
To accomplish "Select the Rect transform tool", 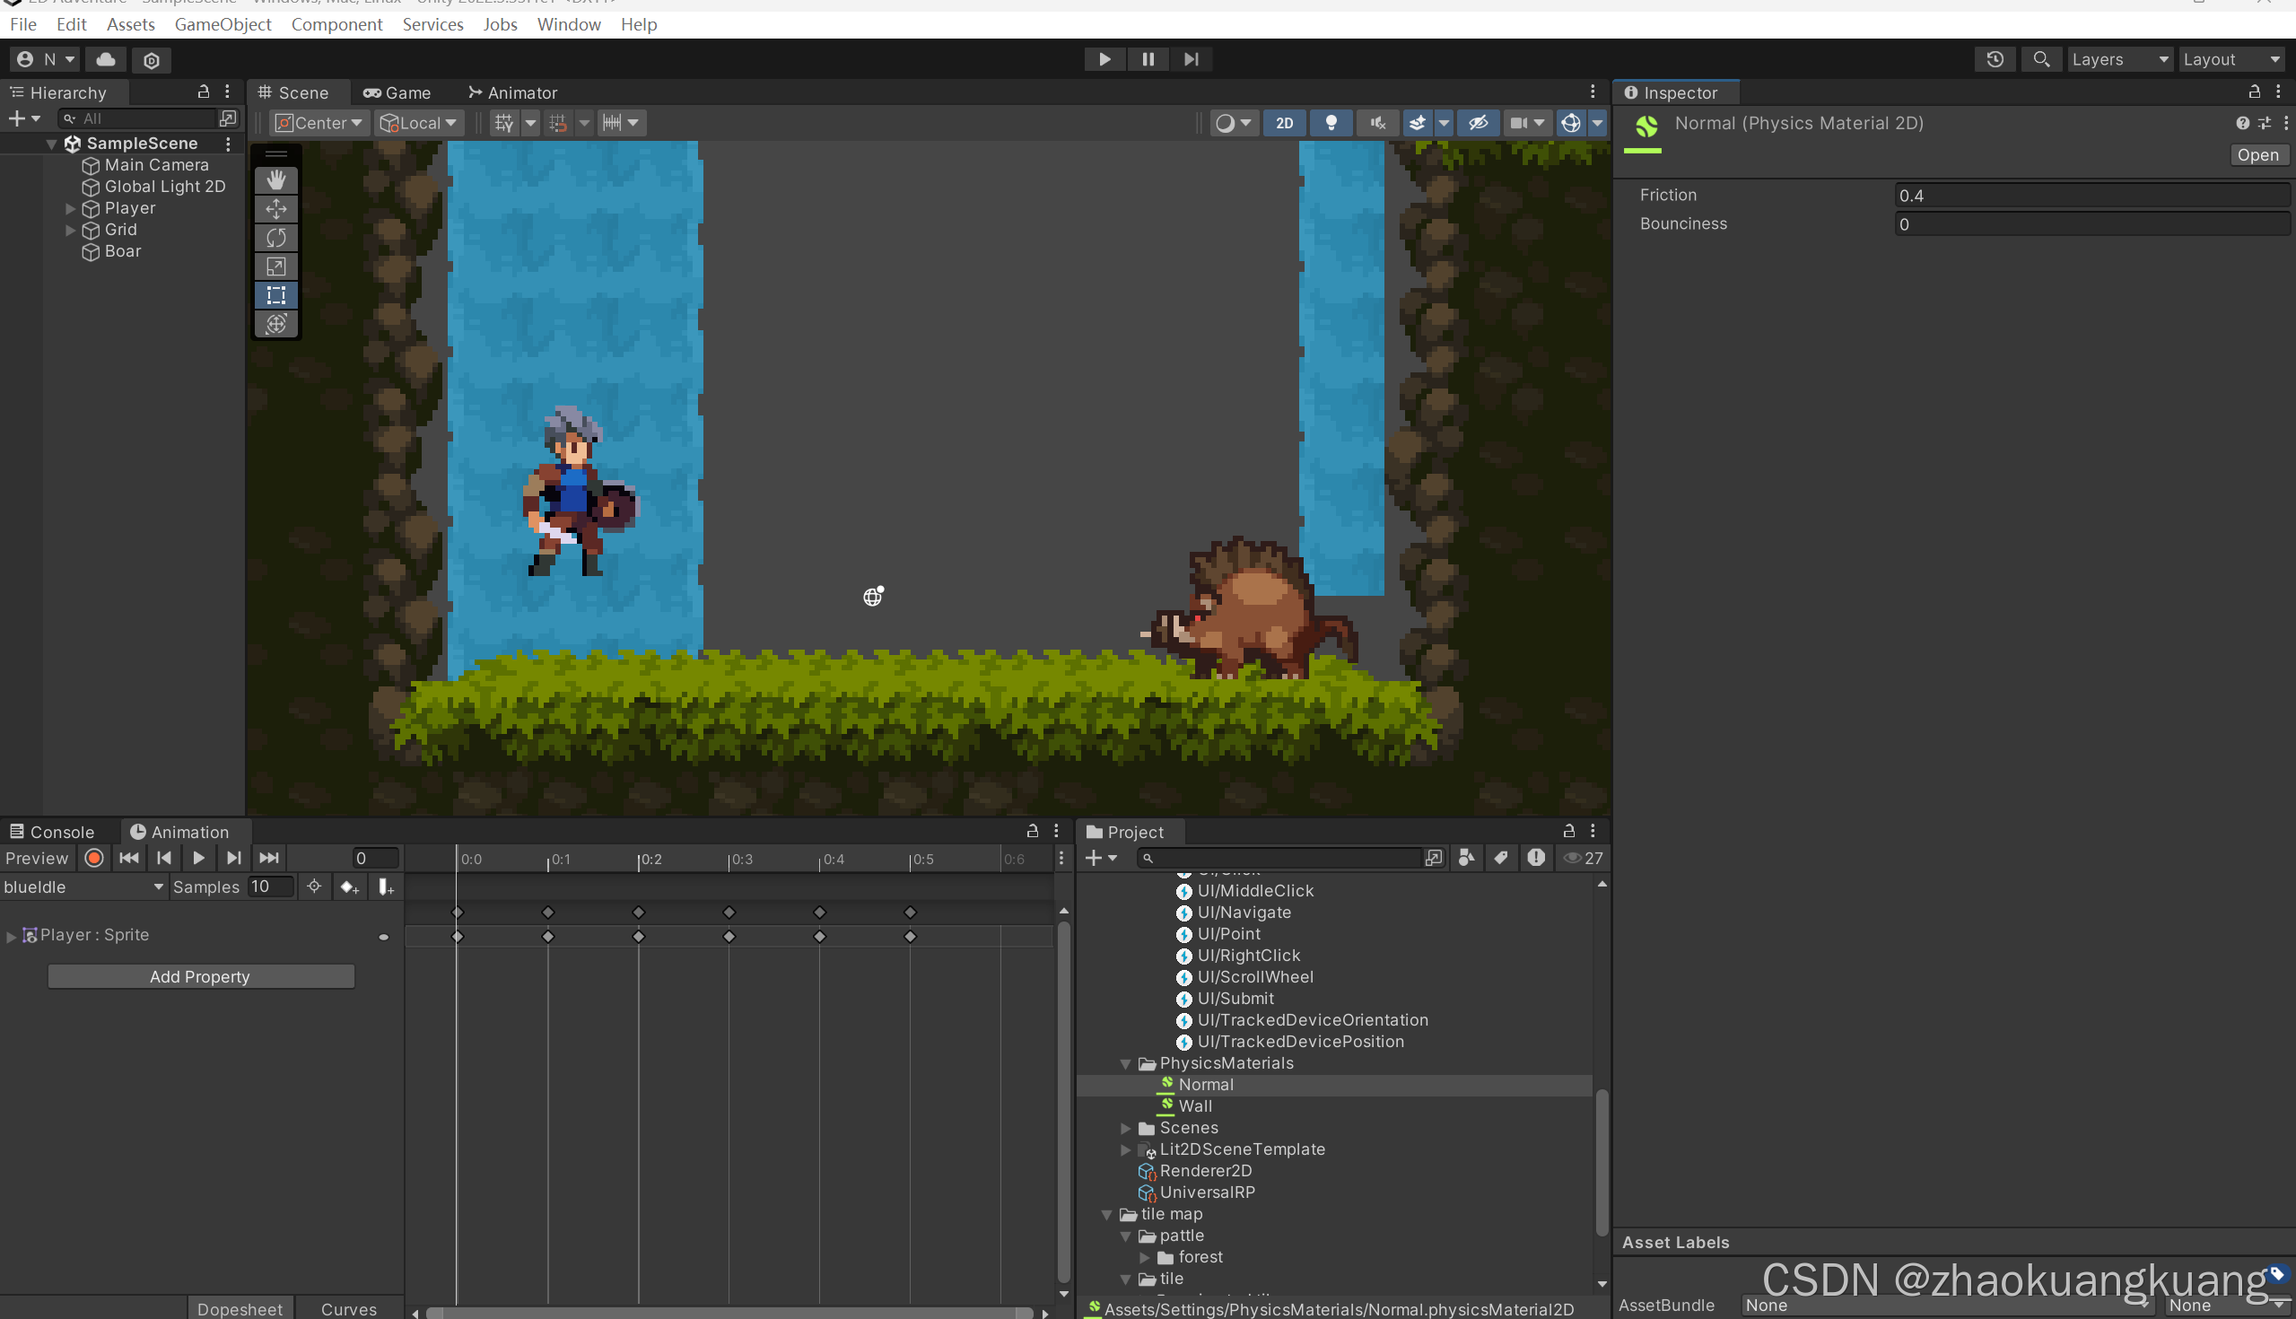I will pos(276,295).
